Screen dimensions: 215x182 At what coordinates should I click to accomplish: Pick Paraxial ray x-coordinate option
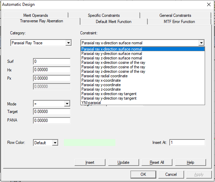tap(143, 80)
